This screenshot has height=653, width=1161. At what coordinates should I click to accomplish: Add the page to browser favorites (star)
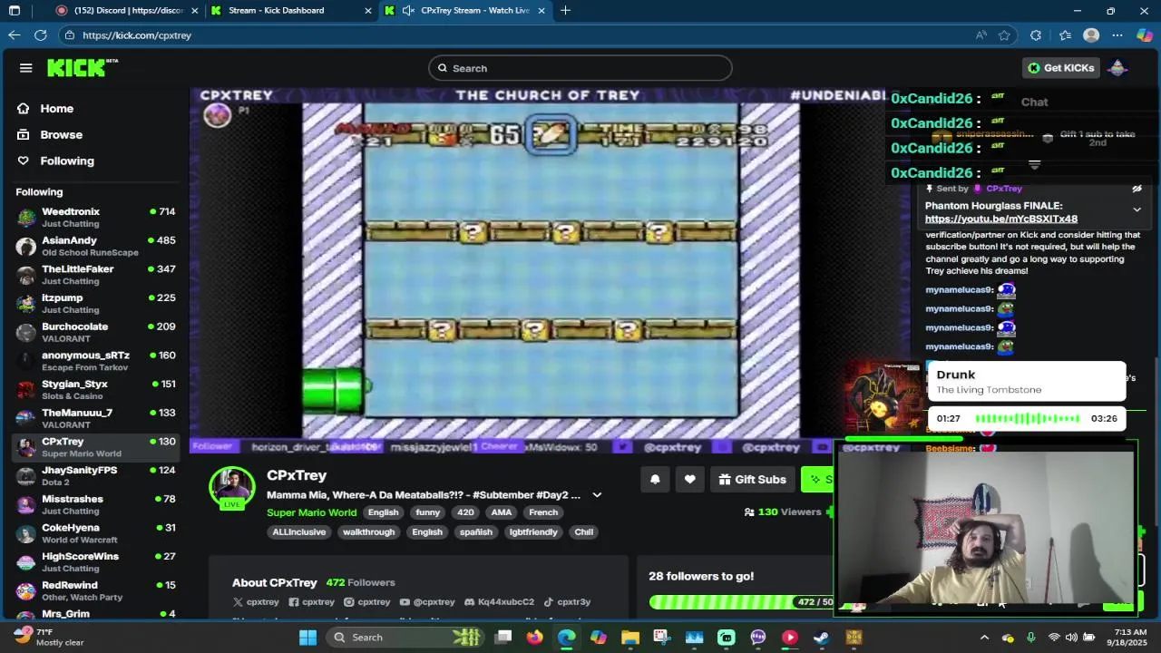1004,35
